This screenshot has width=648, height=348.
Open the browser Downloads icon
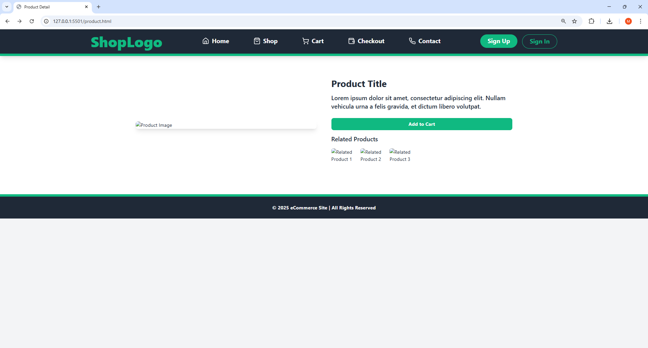[610, 21]
